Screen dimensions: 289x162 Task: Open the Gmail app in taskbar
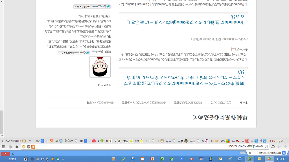[x=191, y=159]
